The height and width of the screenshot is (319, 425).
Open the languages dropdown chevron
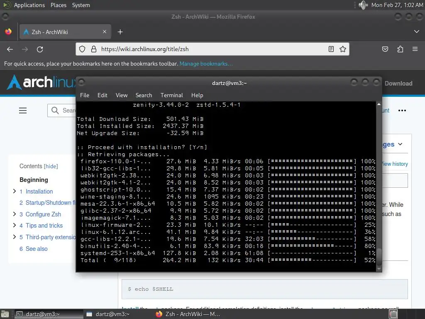click(x=401, y=144)
